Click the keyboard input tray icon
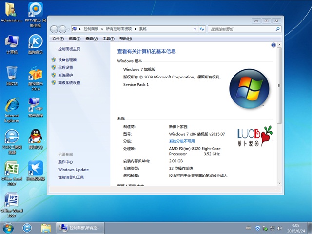The image size is (312, 234). [248, 228]
